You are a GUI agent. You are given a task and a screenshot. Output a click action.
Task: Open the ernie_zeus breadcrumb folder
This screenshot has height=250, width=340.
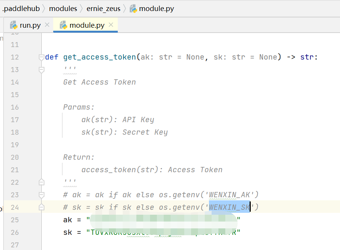(103, 9)
